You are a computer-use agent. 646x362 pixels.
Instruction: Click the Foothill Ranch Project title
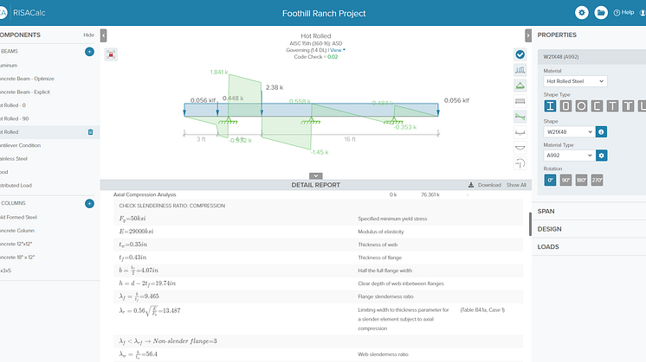tap(324, 14)
